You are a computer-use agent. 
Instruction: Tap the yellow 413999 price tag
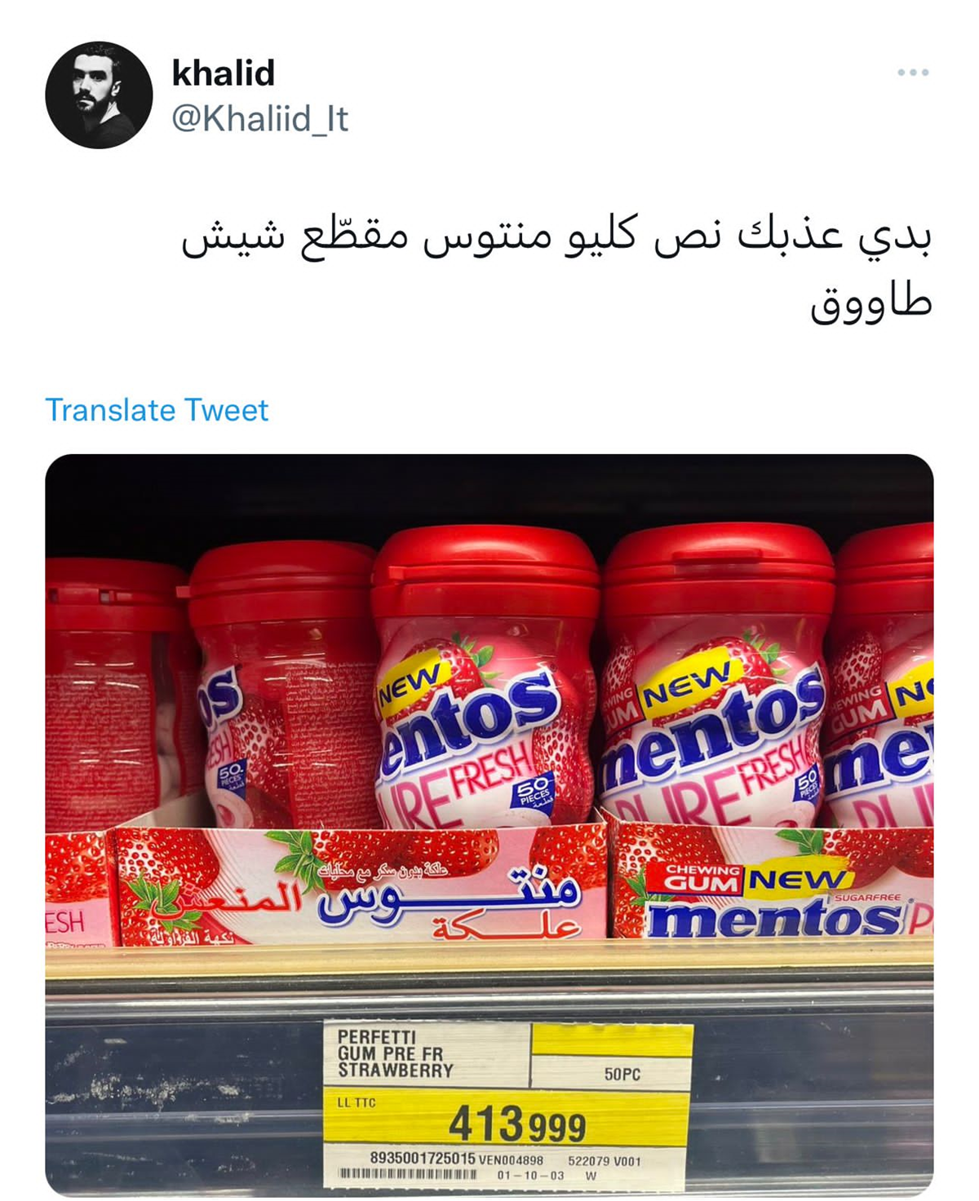coord(507,1125)
